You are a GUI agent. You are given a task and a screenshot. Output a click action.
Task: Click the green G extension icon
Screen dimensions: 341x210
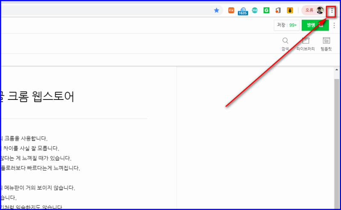[266, 10]
